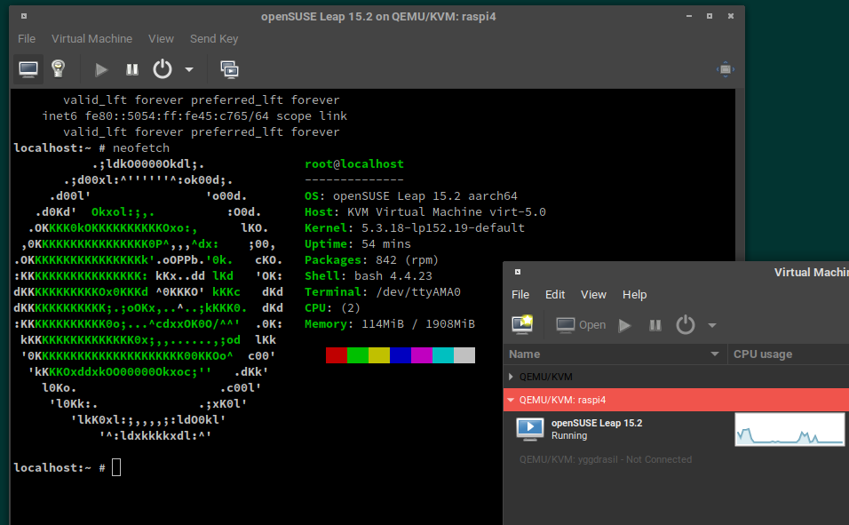Click the Terminal: /dev/ttyAMA0 line

point(382,292)
